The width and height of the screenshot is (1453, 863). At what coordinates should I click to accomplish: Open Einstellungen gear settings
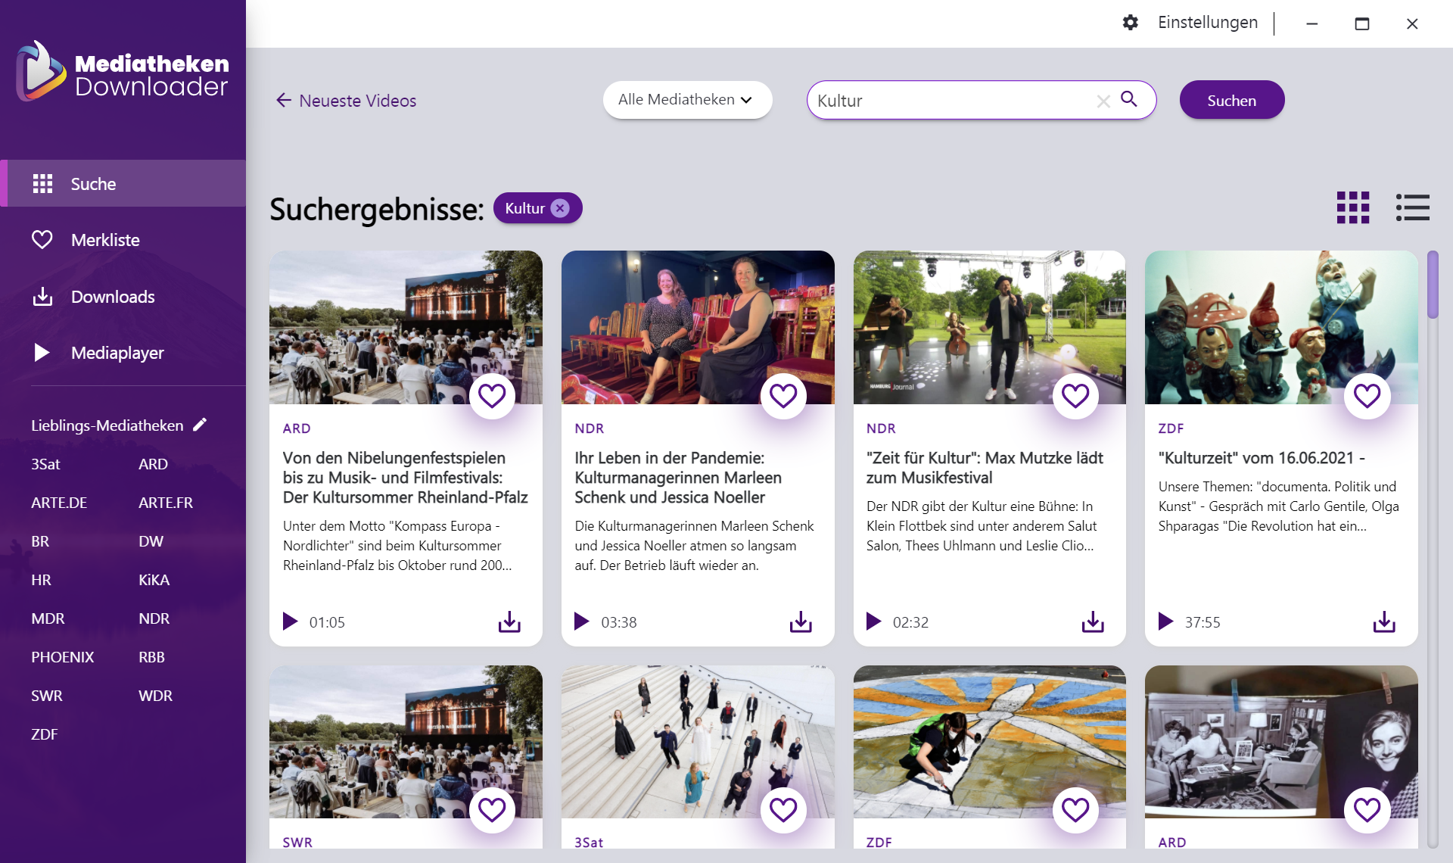pos(1130,23)
